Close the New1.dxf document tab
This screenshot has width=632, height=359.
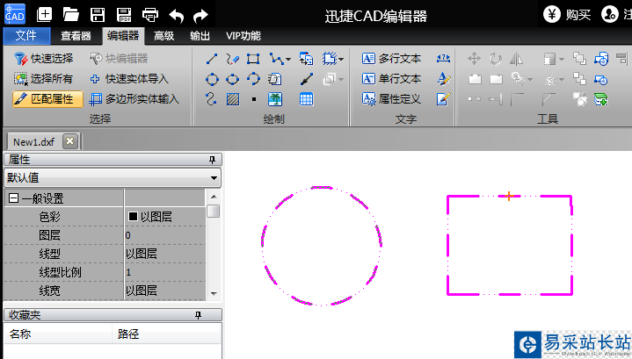click(x=70, y=141)
